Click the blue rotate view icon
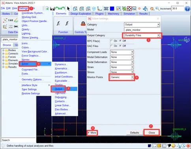191x149 pixels. (145, 9)
